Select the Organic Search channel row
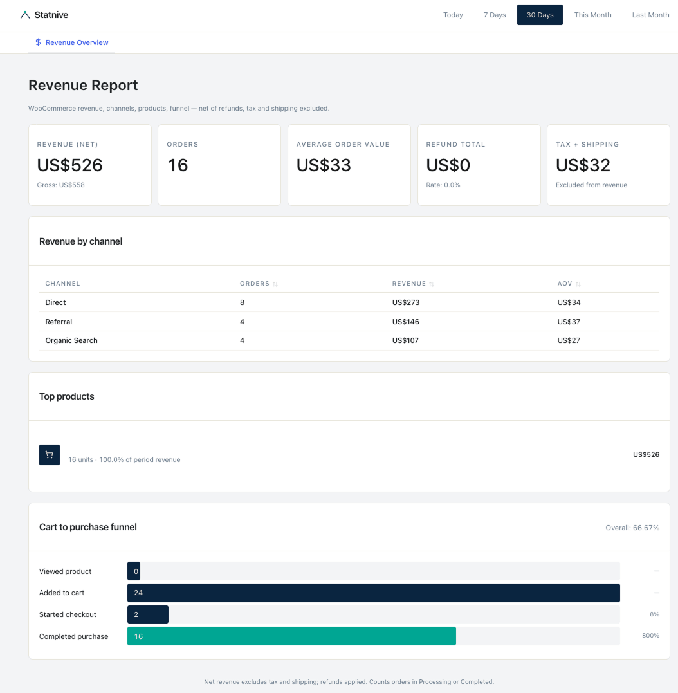This screenshot has height=693, width=678. 349,341
